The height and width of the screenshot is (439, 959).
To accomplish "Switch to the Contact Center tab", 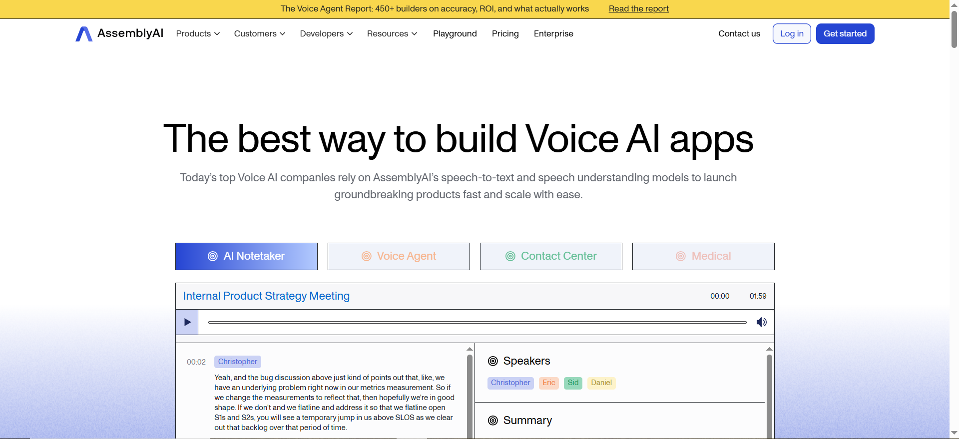I will pos(551,256).
